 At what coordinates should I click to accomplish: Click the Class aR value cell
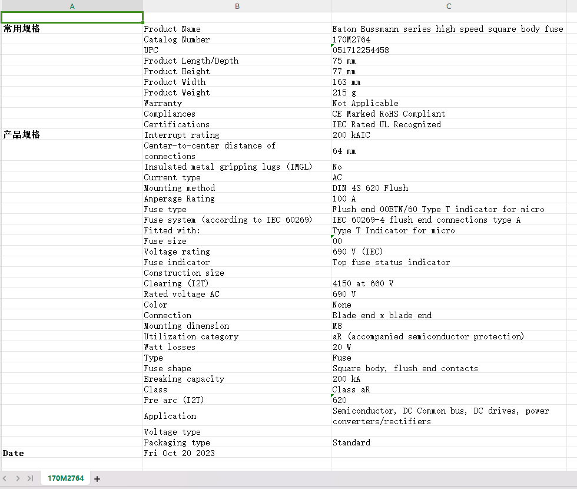point(449,389)
